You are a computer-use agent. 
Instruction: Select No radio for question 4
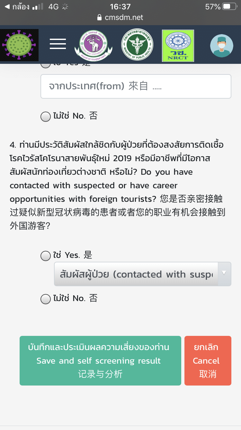click(46, 299)
